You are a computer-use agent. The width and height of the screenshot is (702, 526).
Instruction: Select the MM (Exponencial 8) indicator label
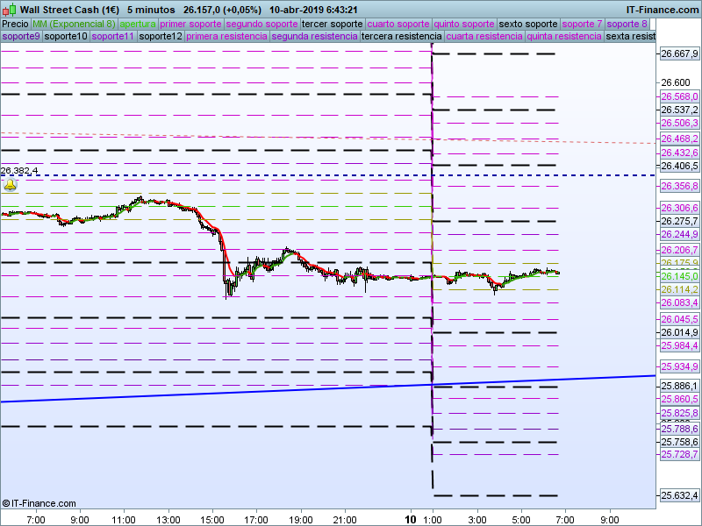[x=74, y=24]
